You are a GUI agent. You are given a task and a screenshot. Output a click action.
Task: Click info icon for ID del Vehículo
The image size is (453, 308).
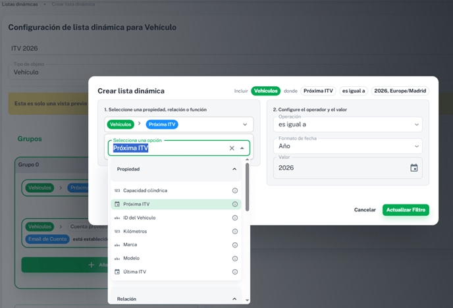(235, 218)
